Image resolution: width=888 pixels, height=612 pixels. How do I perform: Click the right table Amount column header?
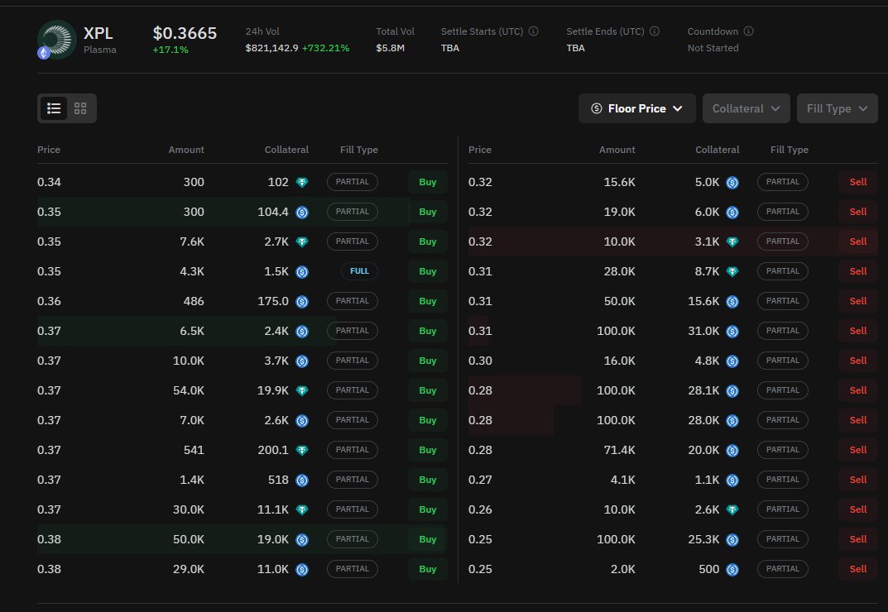617,150
